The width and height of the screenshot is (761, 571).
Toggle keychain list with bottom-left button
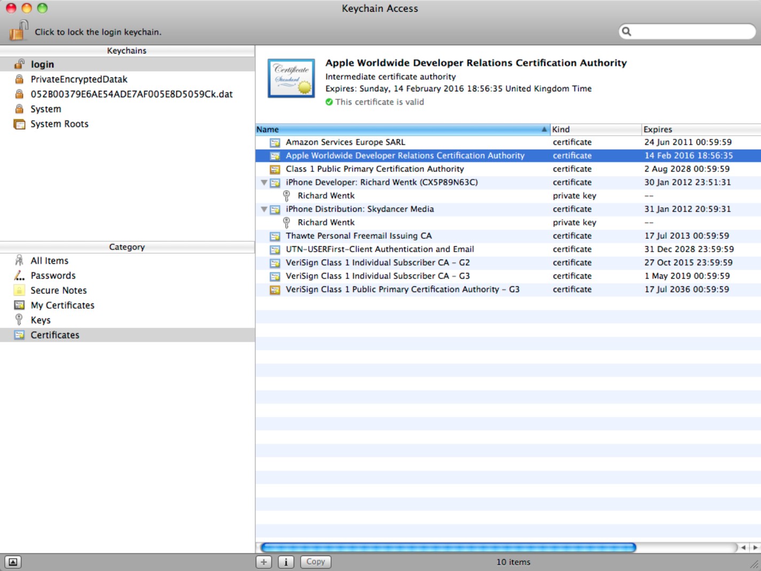click(13, 562)
